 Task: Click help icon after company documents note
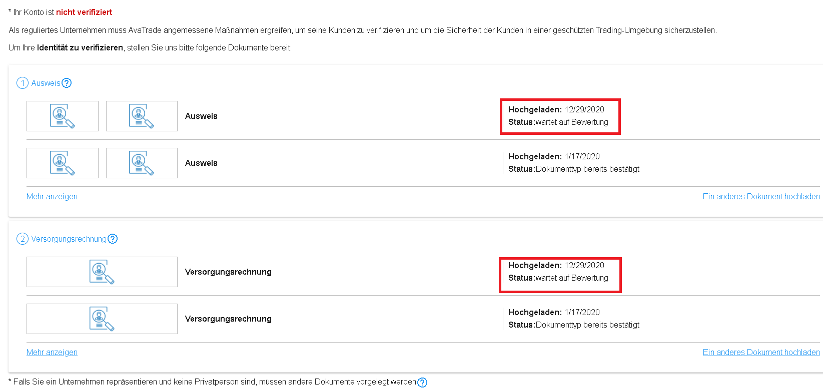422,382
